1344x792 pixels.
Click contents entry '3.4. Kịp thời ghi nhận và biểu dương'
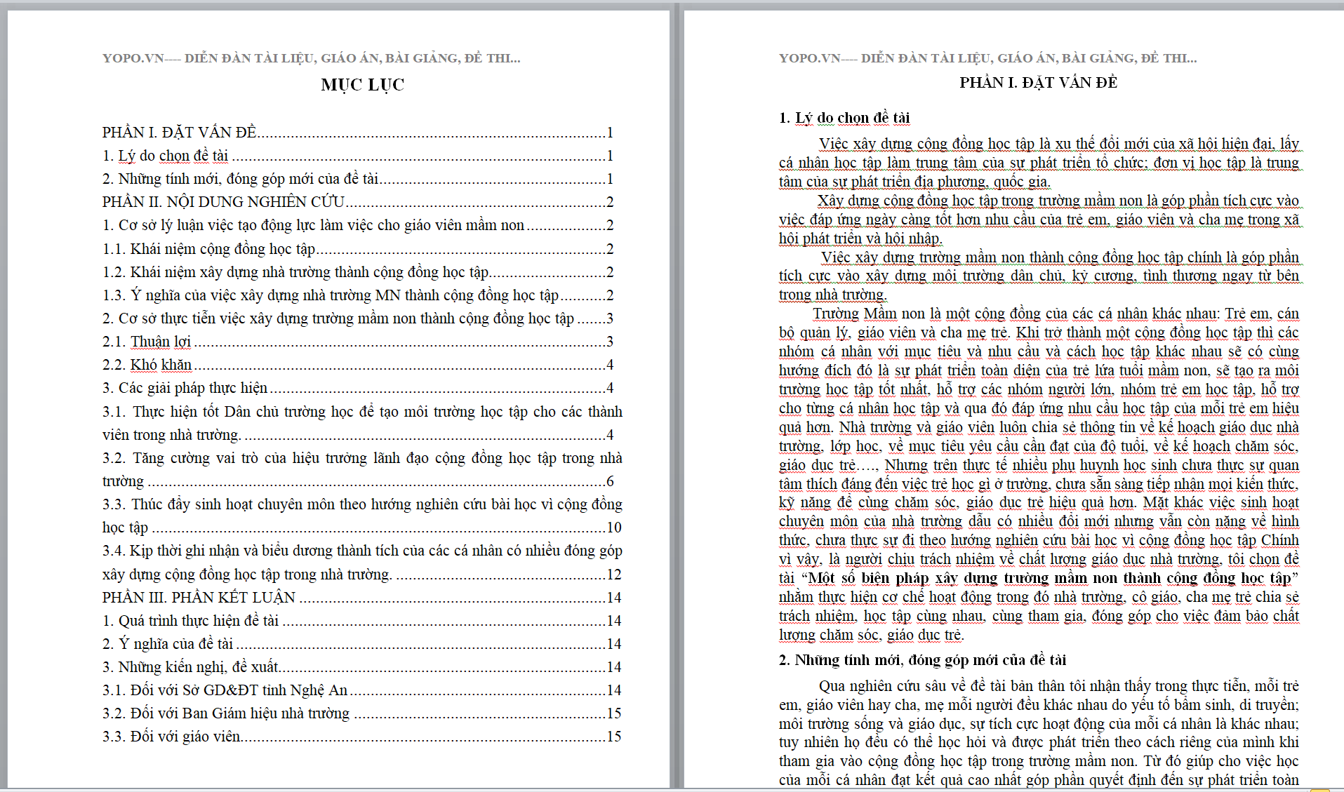point(362,563)
